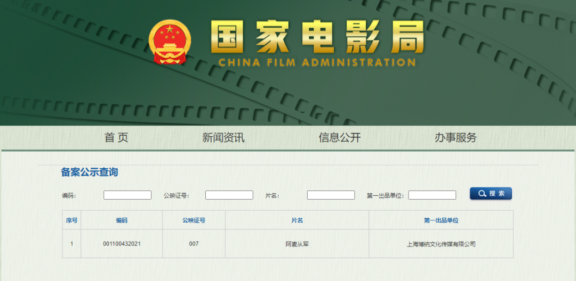Open the 首页 navigation item

116,138
